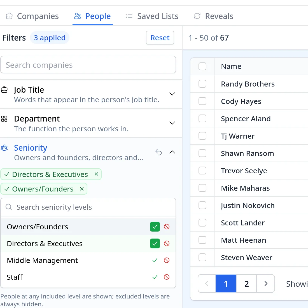Switch to the People tab
Image resolution: width=308 pixels, height=308 pixels.
point(92,16)
